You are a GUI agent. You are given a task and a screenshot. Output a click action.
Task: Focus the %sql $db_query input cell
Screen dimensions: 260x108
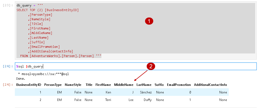[135, 66]
